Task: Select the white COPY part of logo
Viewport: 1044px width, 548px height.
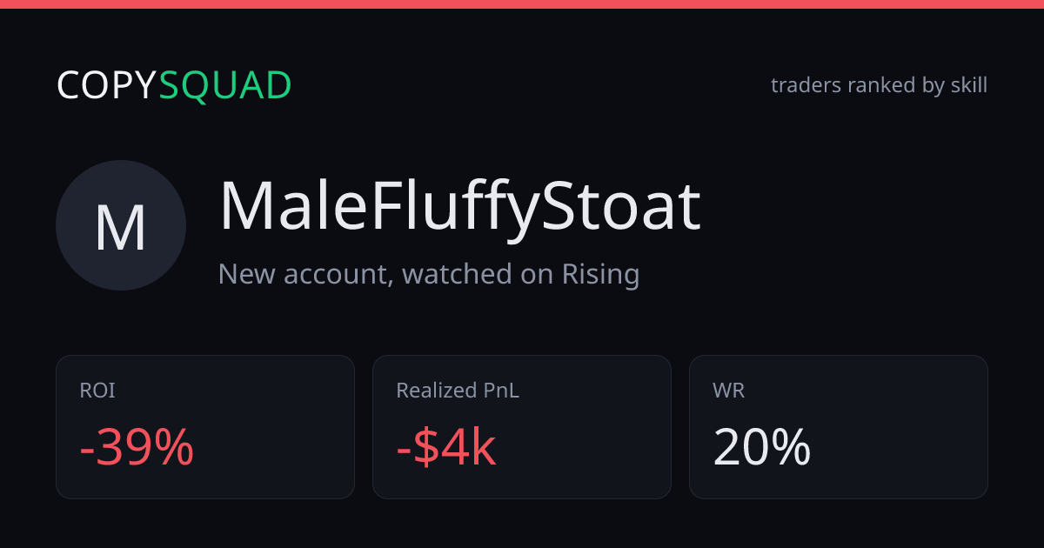Action: coord(107,85)
